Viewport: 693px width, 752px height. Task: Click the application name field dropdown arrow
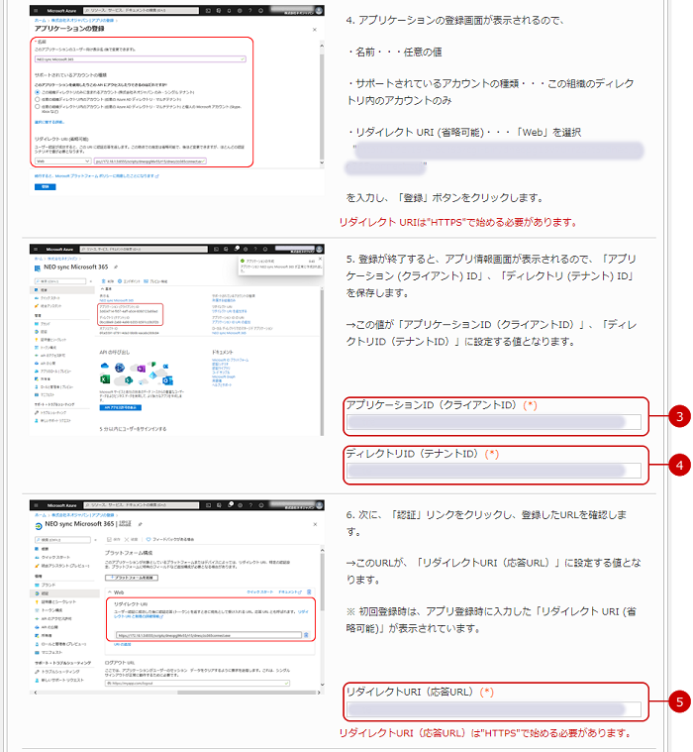pyautogui.click(x=243, y=58)
